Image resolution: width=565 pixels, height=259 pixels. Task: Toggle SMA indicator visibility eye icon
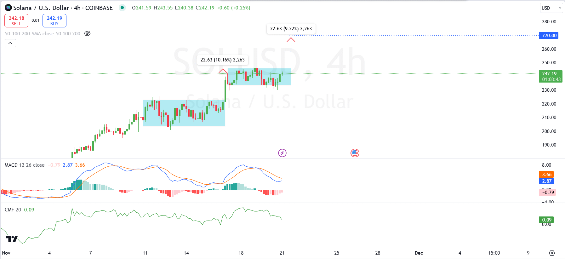(x=88, y=33)
